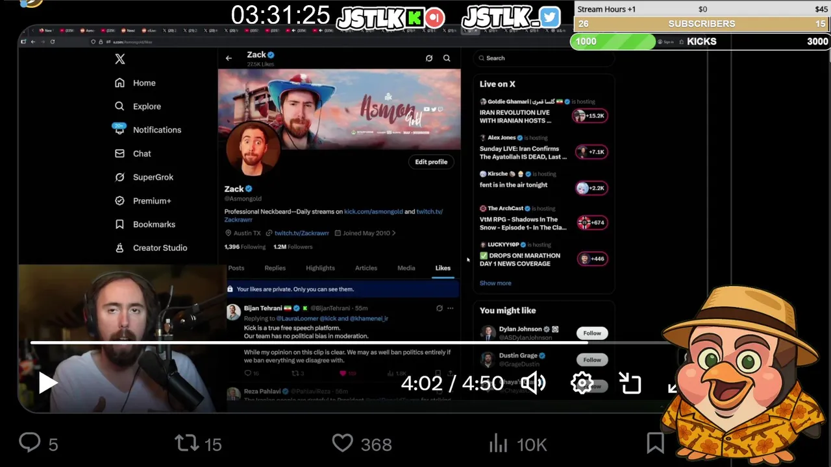The height and width of the screenshot is (467, 831).
Task: Click the red record icon in the overlay
Action: click(x=435, y=18)
